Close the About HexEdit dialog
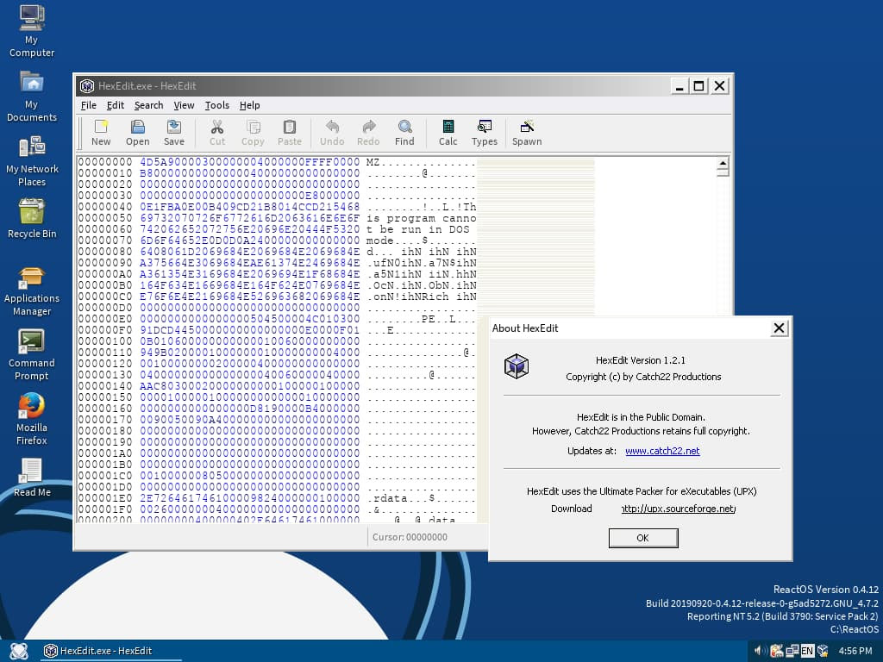Viewport: 883px width, 662px height. coord(779,328)
